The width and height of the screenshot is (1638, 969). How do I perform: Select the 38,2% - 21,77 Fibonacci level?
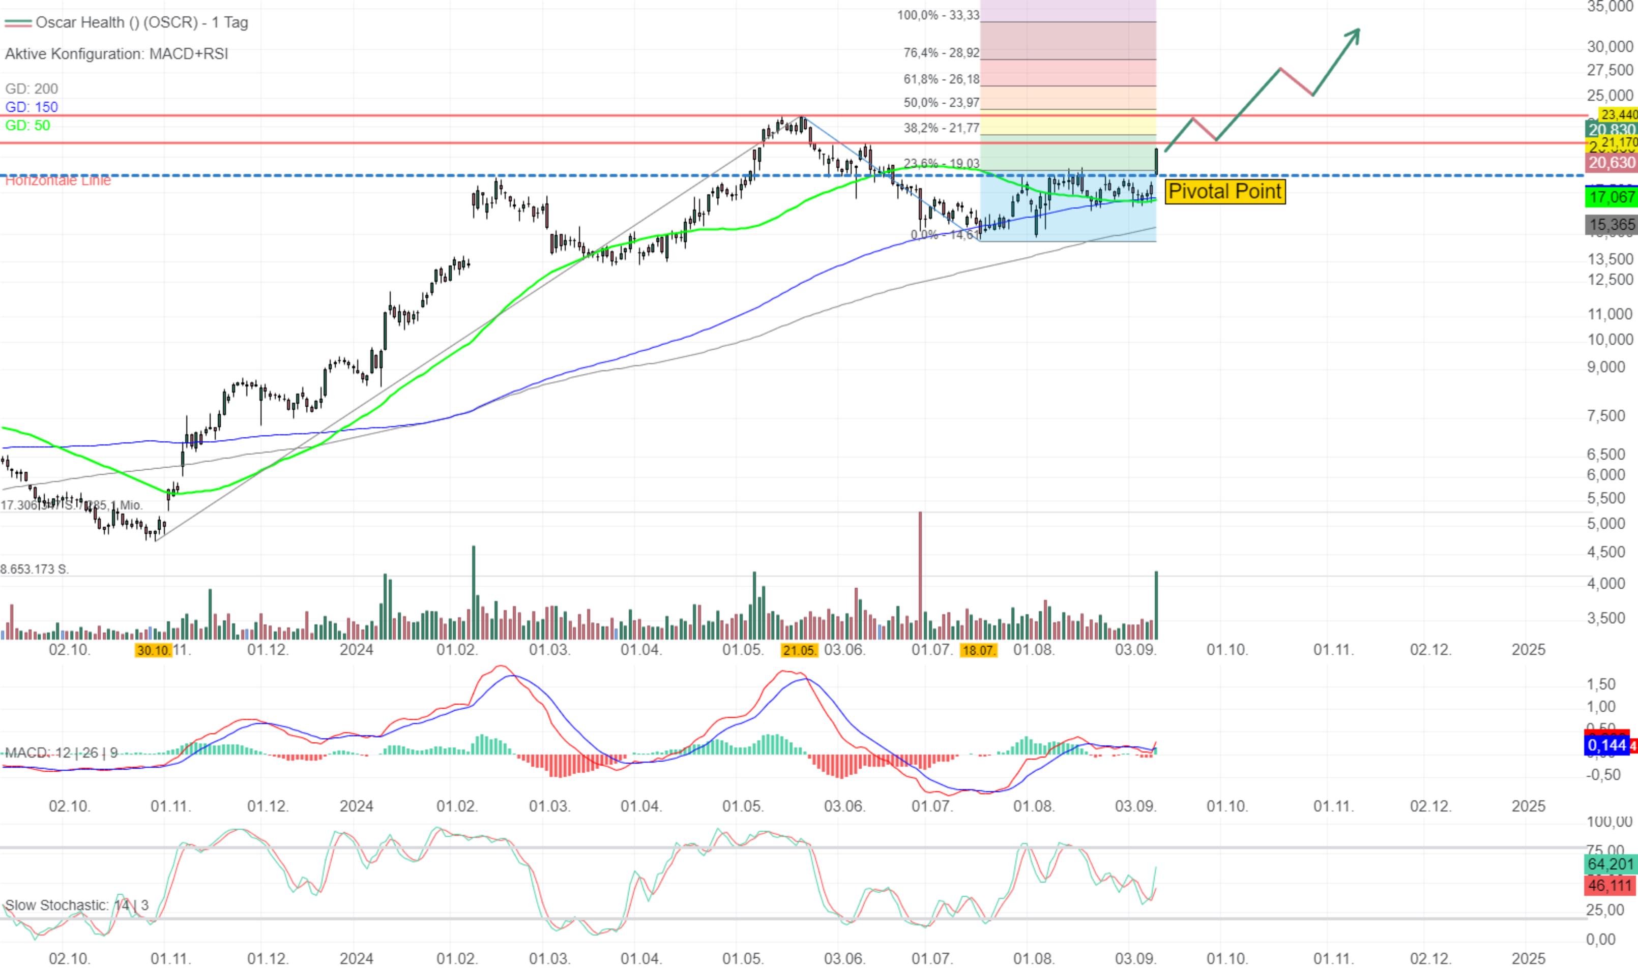tap(941, 128)
